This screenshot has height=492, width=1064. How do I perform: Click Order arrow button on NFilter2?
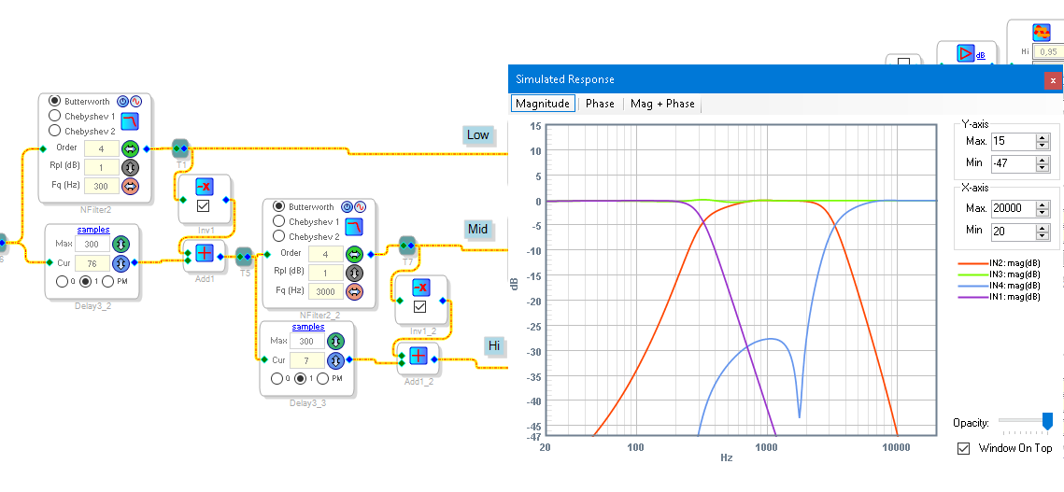[x=130, y=148]
